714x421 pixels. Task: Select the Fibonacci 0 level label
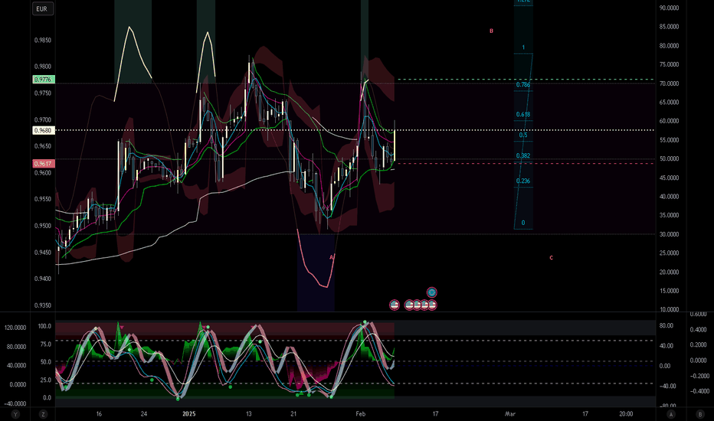point(522,223)
